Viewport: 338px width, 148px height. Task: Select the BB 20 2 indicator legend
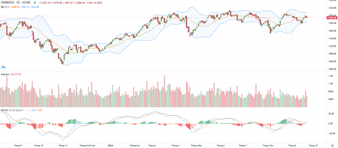[5, 7]
